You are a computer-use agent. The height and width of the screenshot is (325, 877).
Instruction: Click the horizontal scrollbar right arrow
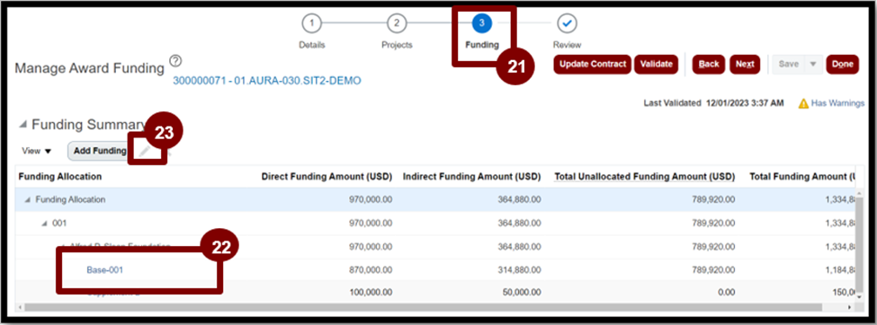(850, 307)
